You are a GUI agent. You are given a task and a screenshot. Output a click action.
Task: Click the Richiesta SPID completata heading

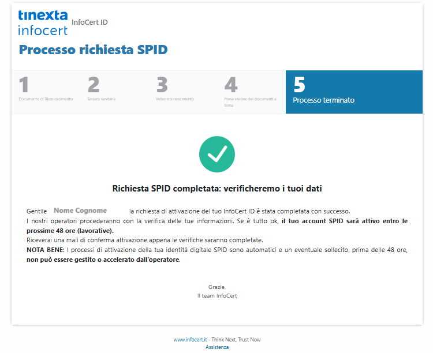[x=217, y=189]
